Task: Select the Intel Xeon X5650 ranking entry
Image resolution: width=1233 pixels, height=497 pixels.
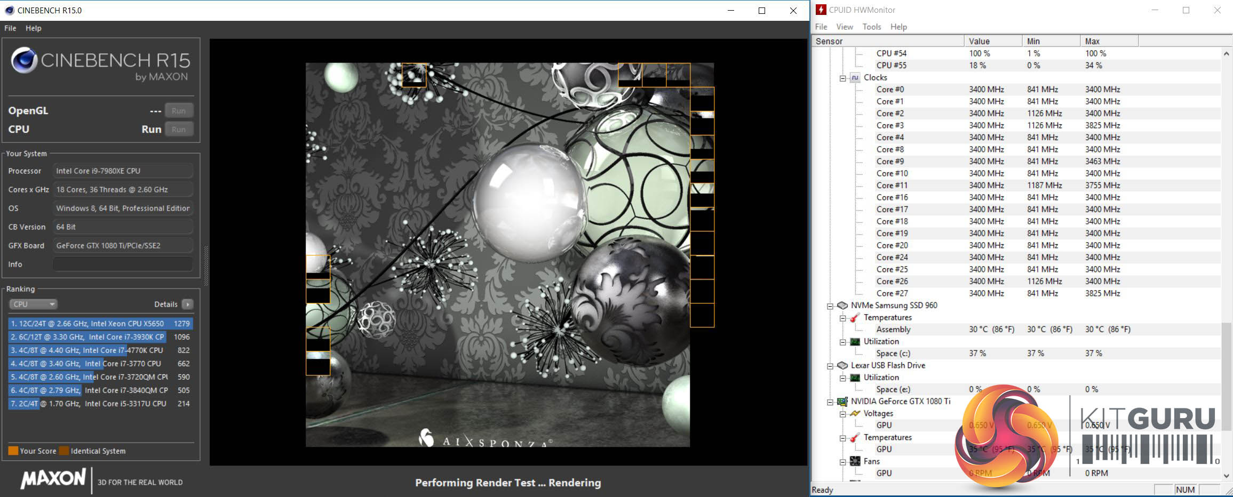Action: click(x=100, y=324)
